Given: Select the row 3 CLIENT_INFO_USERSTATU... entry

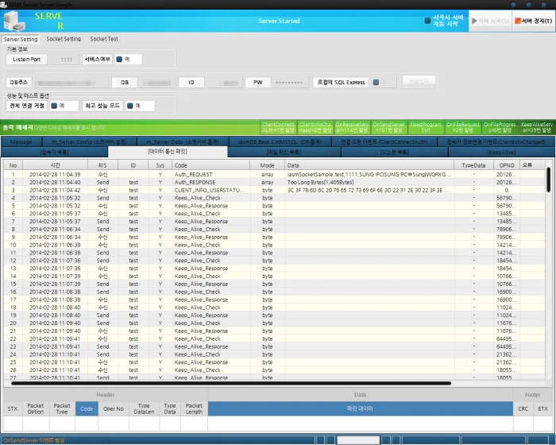Looking at the screenshot, I should click(x=275, y=190).
